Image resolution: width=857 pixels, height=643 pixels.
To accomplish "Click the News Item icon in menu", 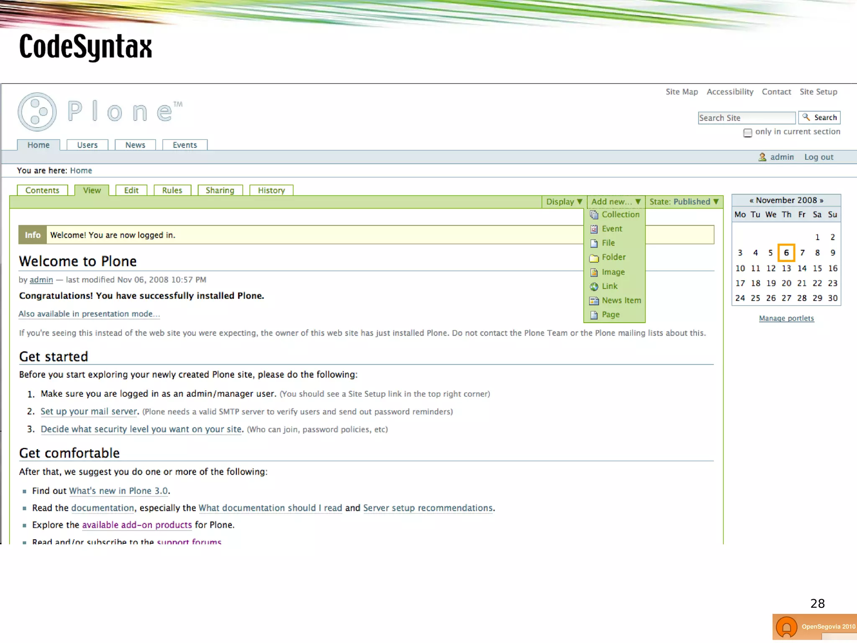I will click(594, 301).
